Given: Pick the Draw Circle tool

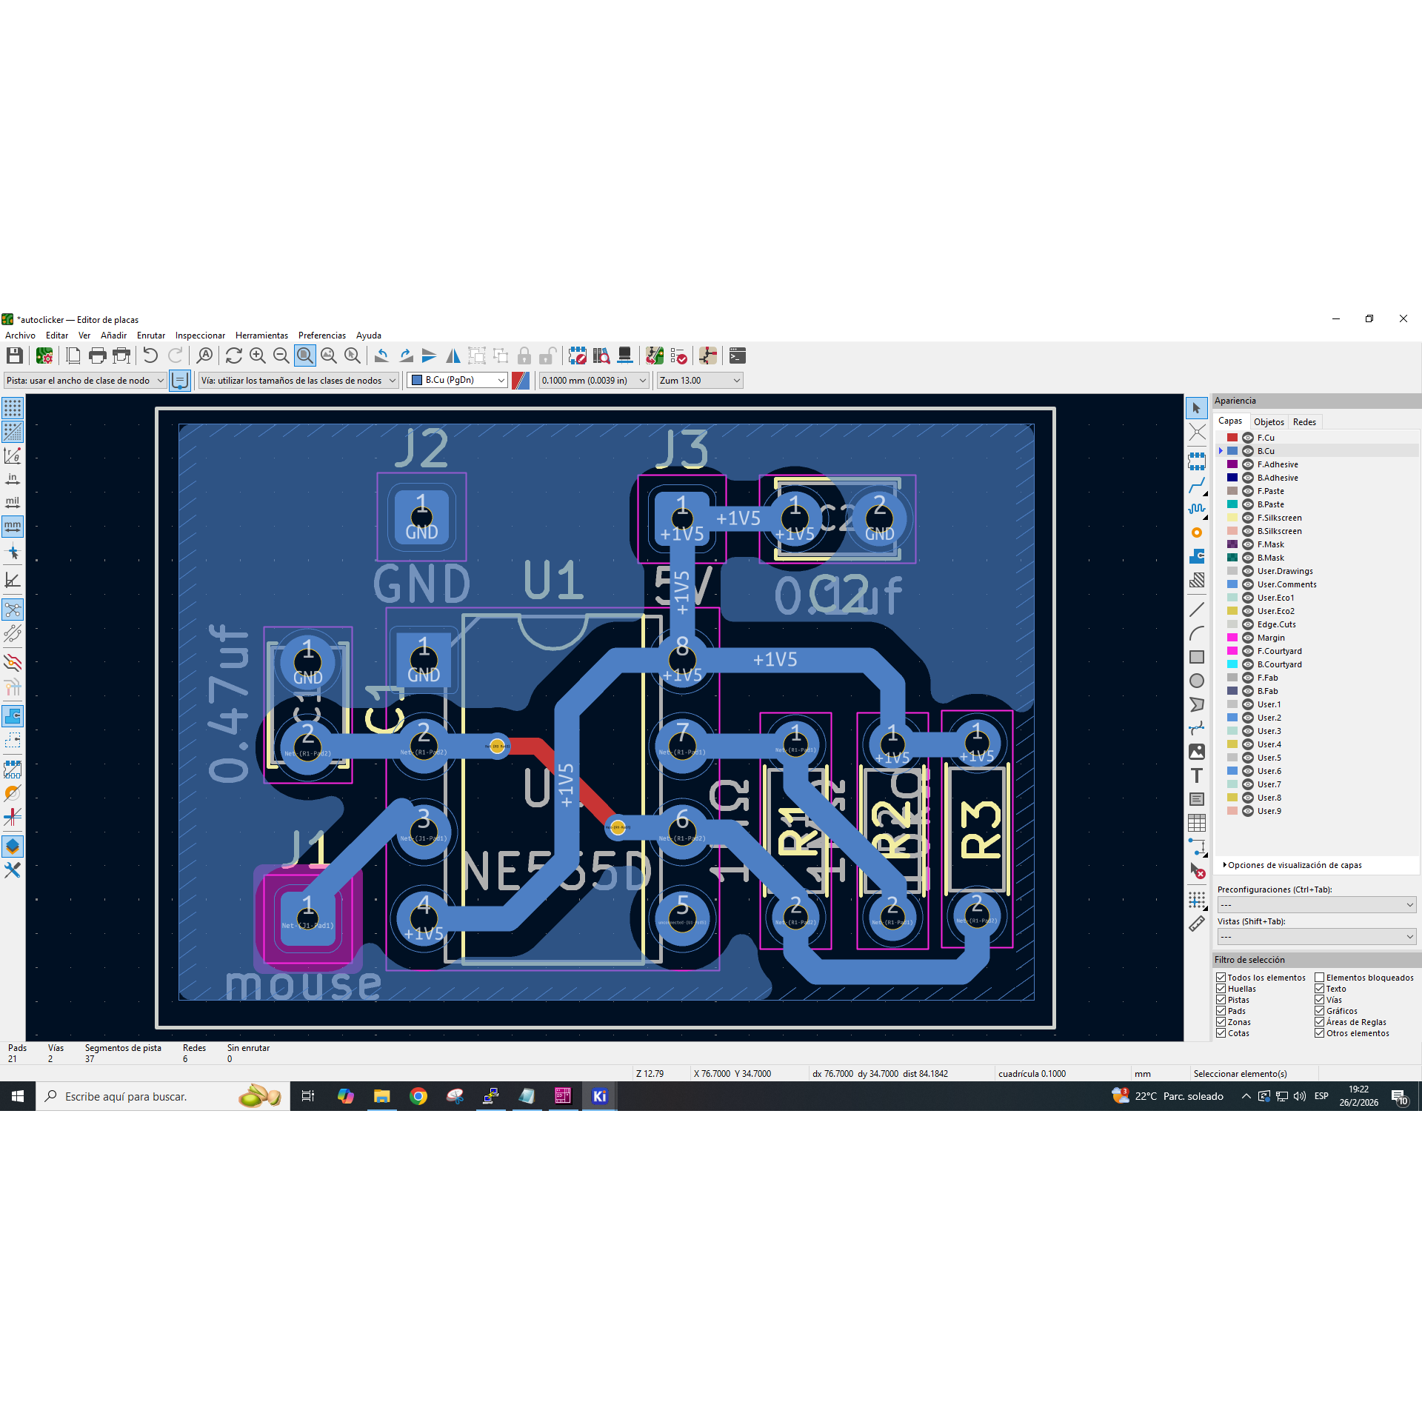Looking at the screenshot, I should (1196, 681).
